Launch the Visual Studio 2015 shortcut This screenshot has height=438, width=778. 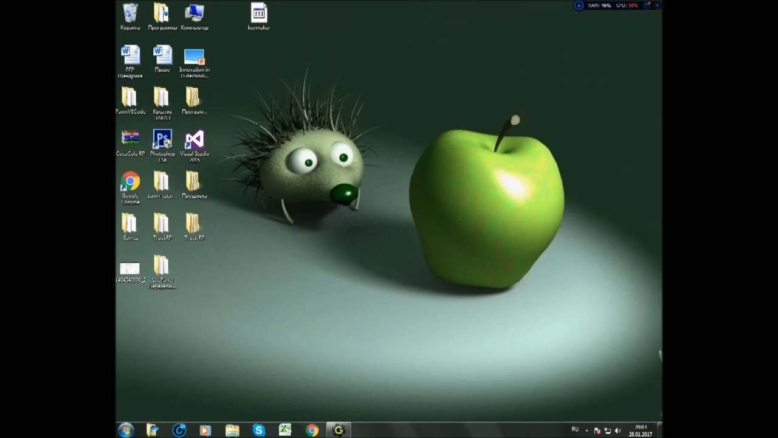[194, 146]
